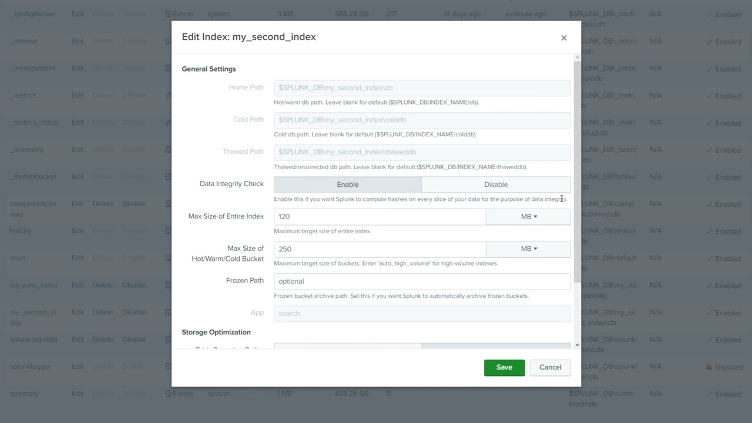
Task: Click the dialog scrollbar up arrow
Action: (x=577, y=58)
